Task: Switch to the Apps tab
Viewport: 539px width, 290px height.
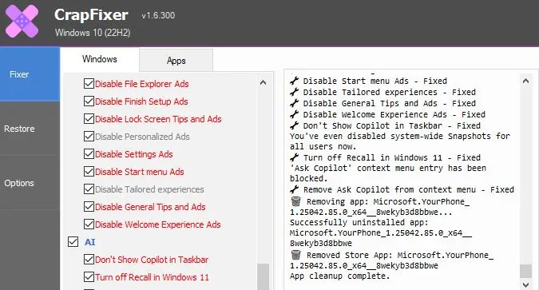Action: pos(176,60)
